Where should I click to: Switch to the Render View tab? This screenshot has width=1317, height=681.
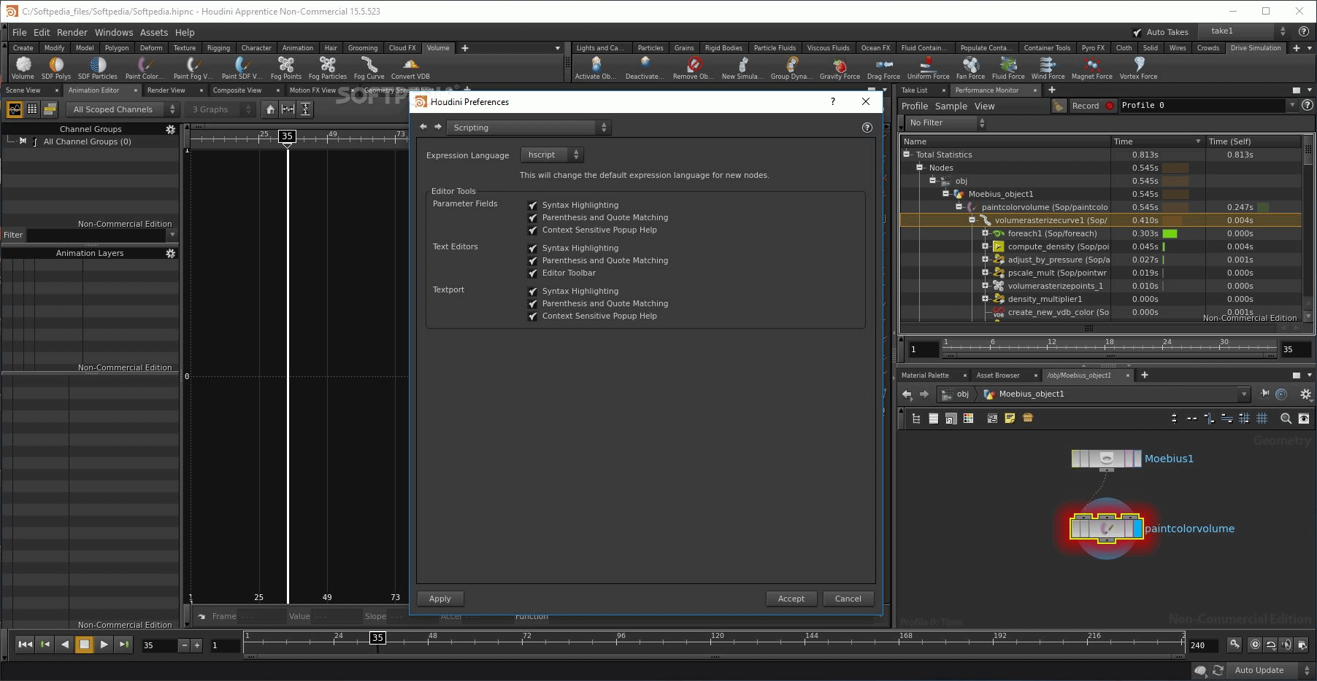click(166, 90)
